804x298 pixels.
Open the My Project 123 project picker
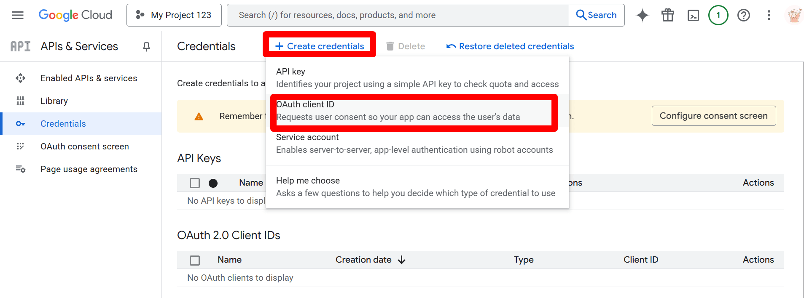pyautogui.click(x=174, y=15)
